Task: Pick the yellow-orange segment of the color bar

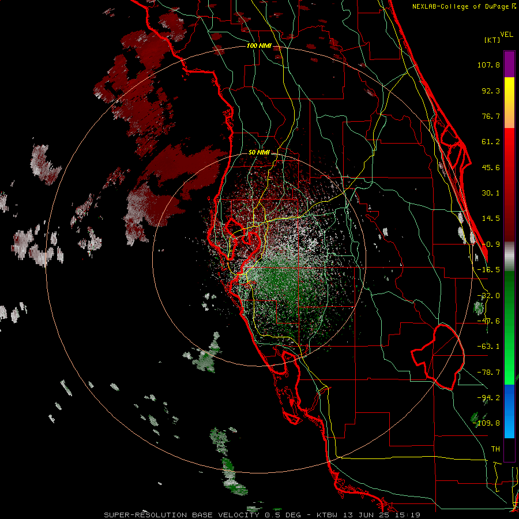Action: click(x=509, y=103)
